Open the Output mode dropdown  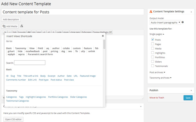coord(165,22)
